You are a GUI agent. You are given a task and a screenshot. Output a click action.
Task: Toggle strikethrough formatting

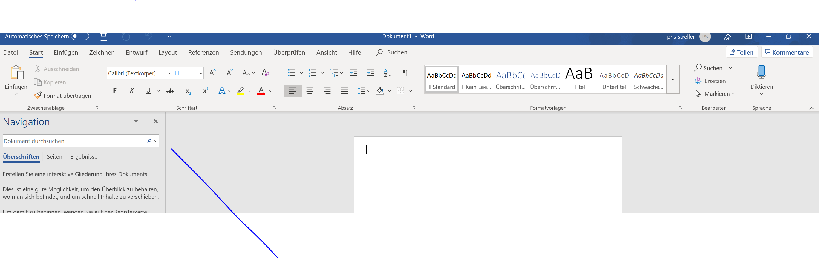[171, 91]
